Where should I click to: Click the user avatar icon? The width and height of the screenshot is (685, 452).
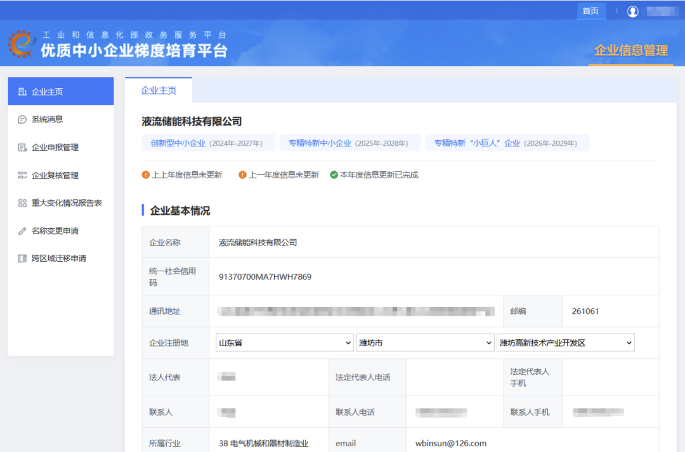[632, 11]
